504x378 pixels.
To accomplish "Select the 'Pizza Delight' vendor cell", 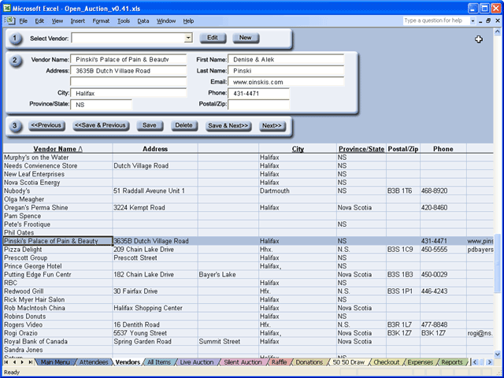I will pyautogui.click(x=57, y=250).
